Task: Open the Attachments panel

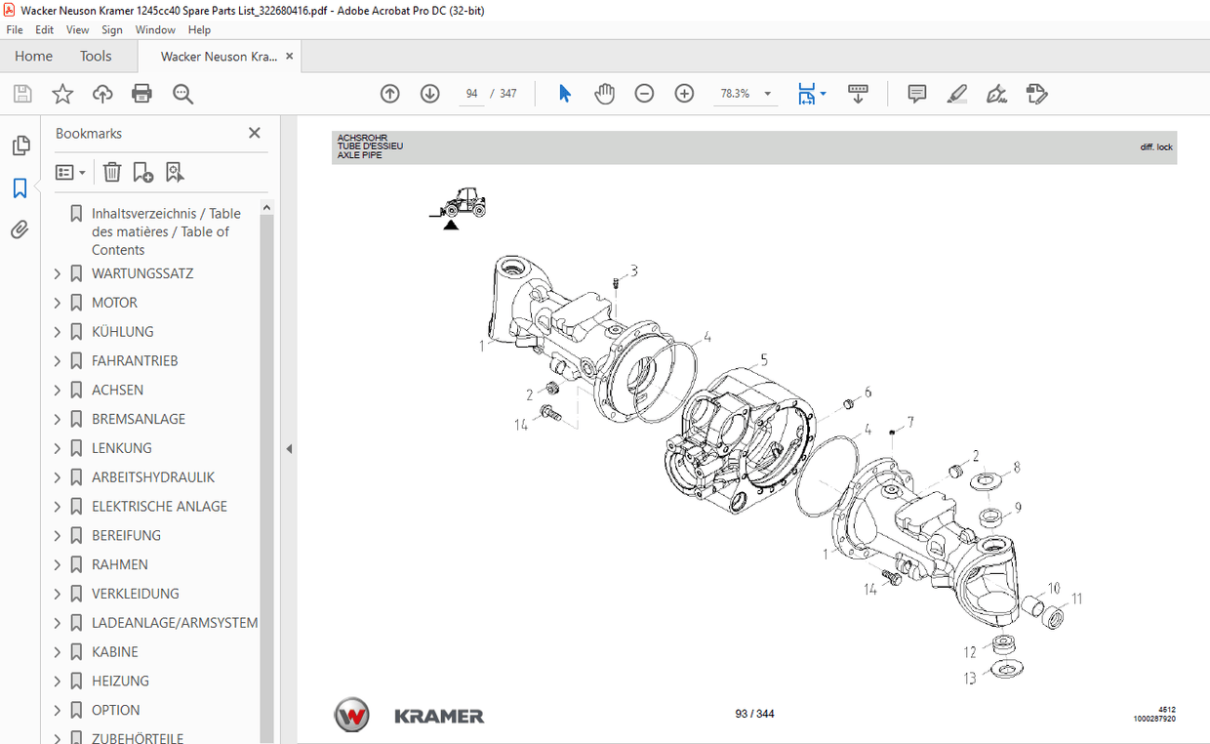Action: coord(20,229)
